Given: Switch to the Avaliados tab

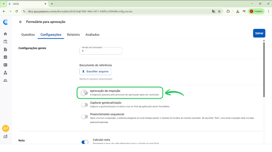Looking at the screenshot, I should pos(92,35).
